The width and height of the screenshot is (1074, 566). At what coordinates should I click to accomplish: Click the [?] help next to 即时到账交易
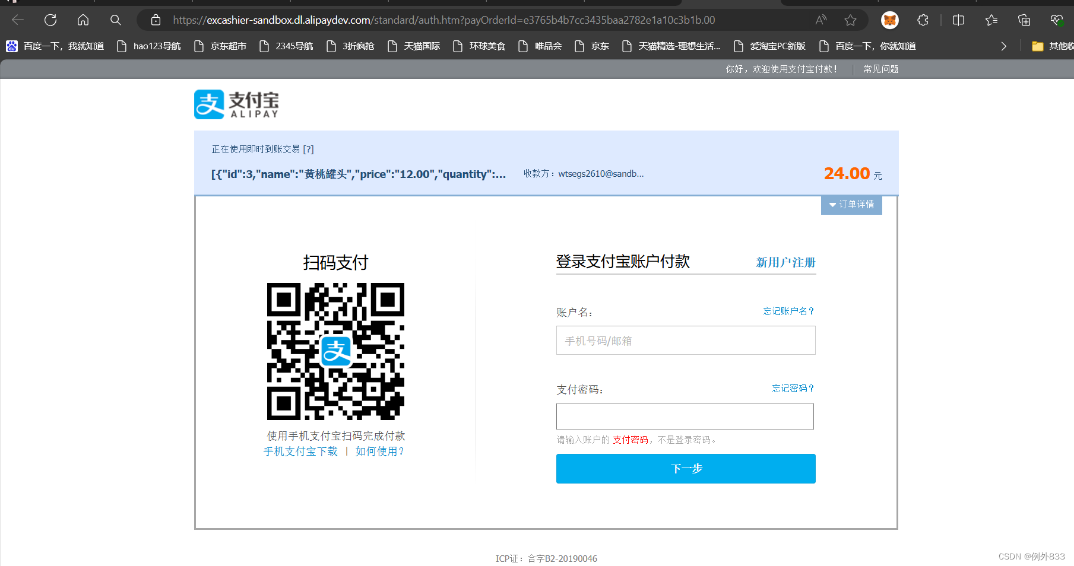(x=308, y=150)
